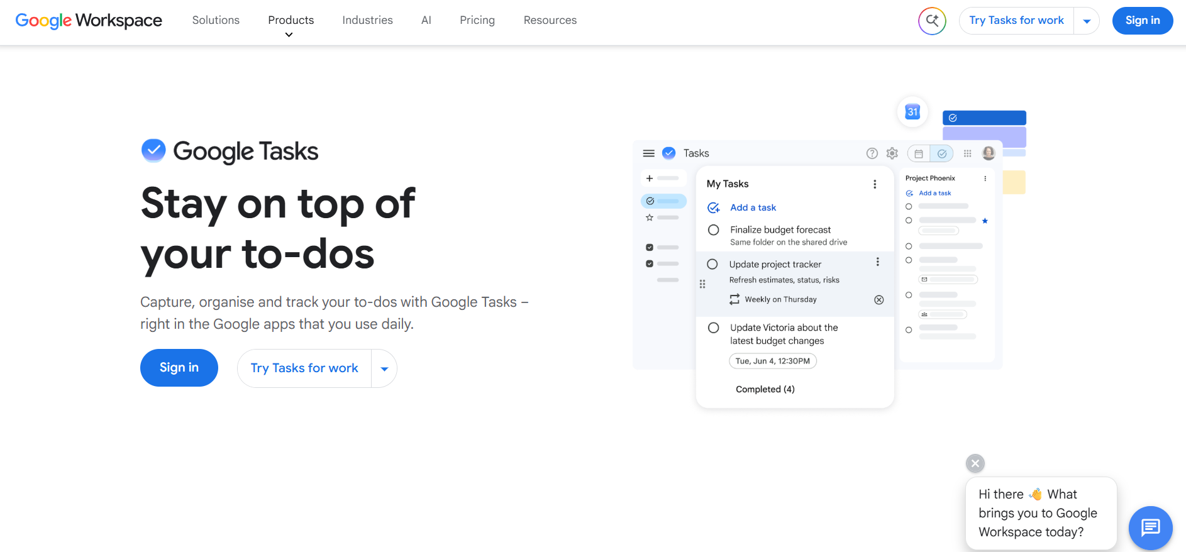Open the Google Workspace home logo
The width and height of the screenshot is (1186, 552).
point(89,21)
